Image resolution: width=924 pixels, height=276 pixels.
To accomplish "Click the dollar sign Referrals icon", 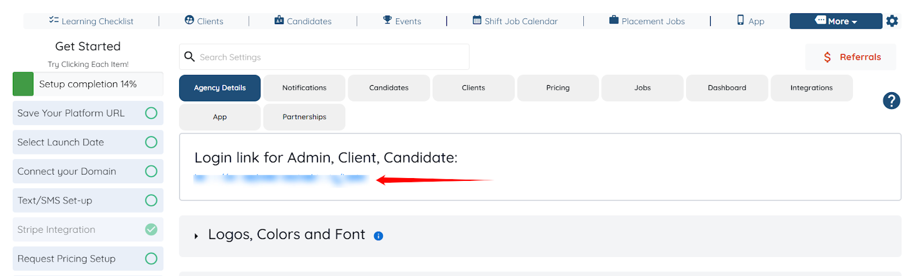I will [828, 57].
